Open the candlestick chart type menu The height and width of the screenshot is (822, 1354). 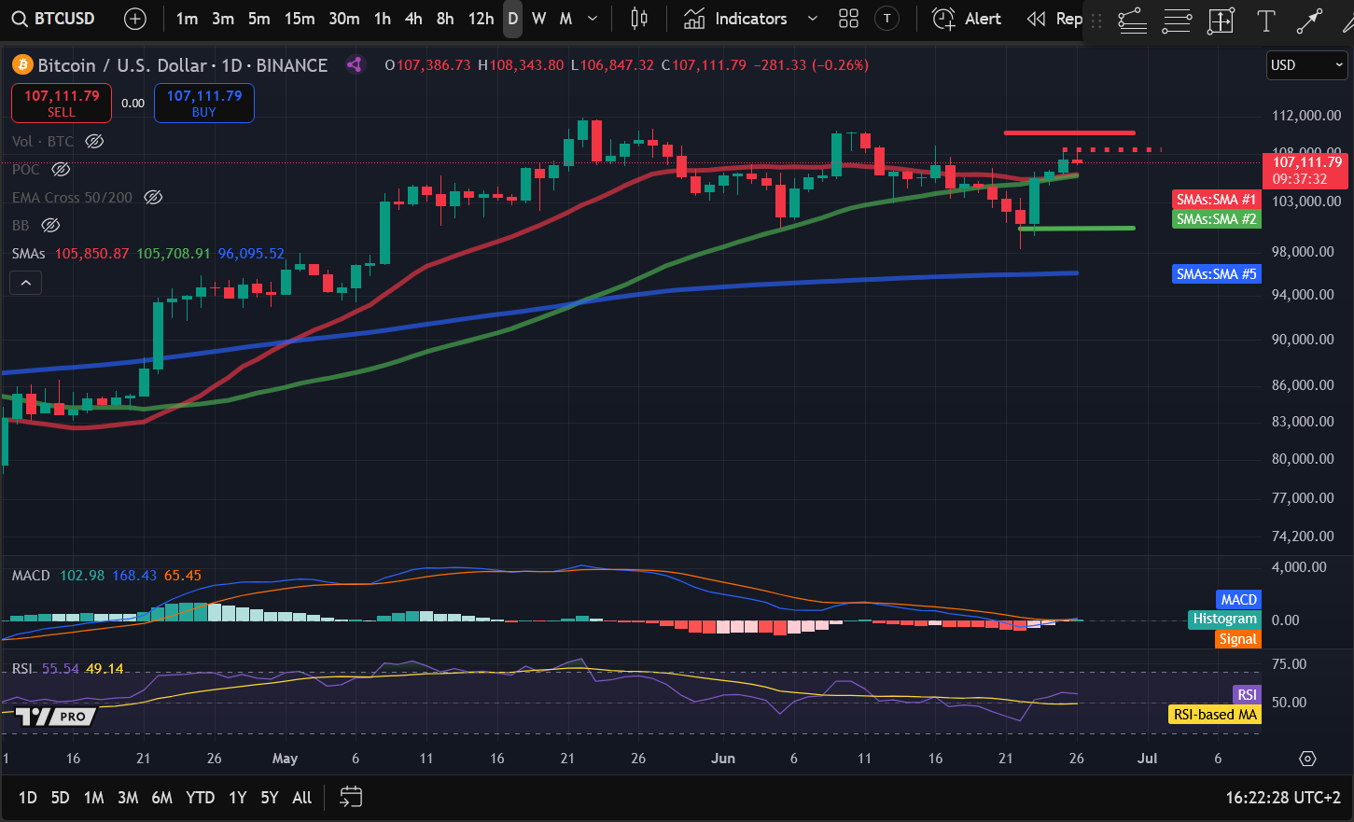[639, 19]
